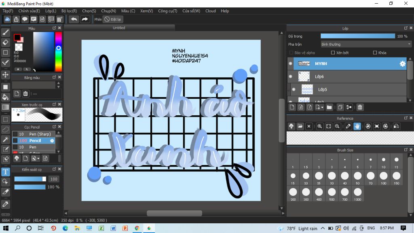Click the trash icon to delete layer
This screenshot has width=414, height=233.
pyautogui.click(x=360, y=107)
